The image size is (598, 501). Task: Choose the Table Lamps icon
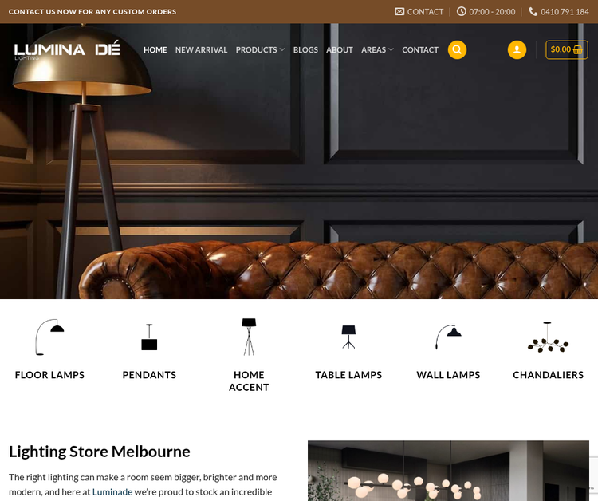tap(348, 337)
